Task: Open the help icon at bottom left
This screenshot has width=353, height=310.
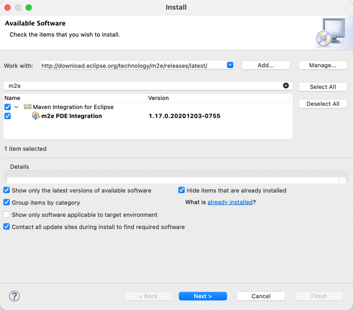Action: pos(14,296)
